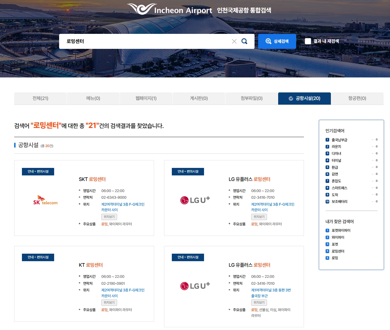
Task: Click the magnifier search icon
Action: pyautogui.click(x=244, y=41)
